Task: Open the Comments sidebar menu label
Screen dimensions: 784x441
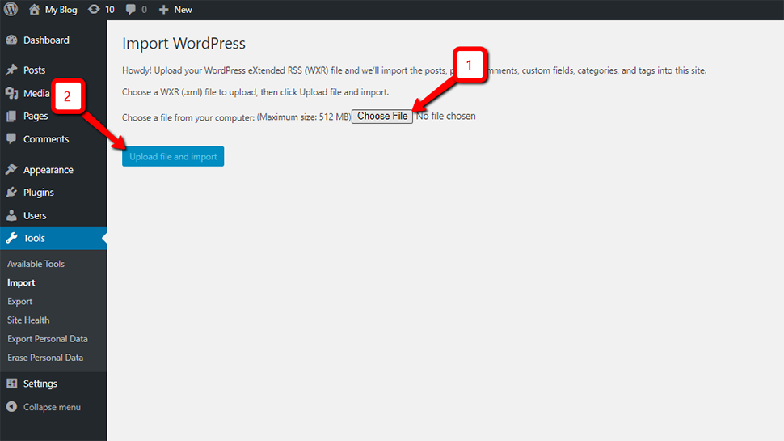Action: pos(46,139)
